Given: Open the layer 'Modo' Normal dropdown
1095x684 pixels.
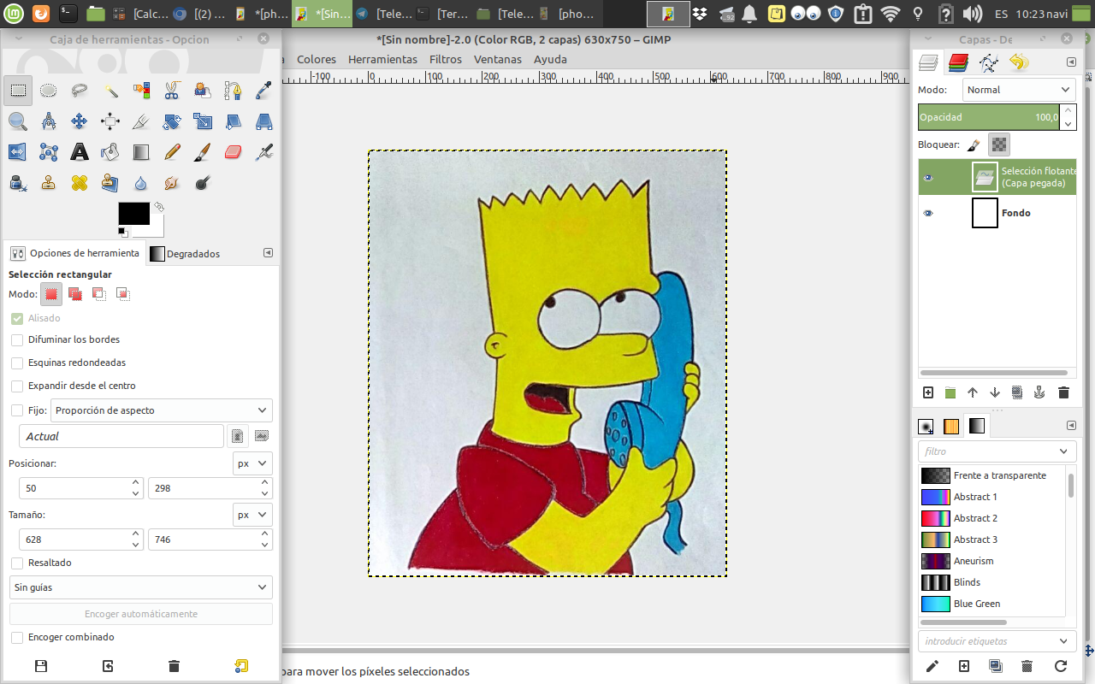Looking at the screenshot, I should pos(1019,90).
